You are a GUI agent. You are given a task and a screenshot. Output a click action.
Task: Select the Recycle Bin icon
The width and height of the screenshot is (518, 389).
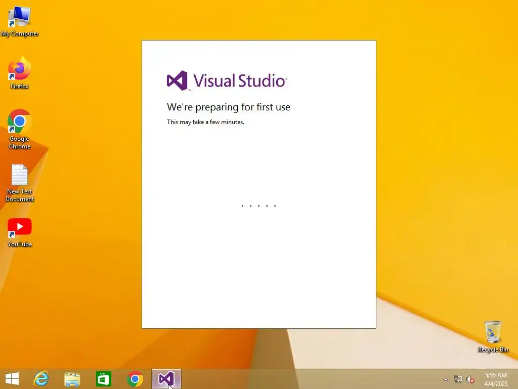(493, 336)
